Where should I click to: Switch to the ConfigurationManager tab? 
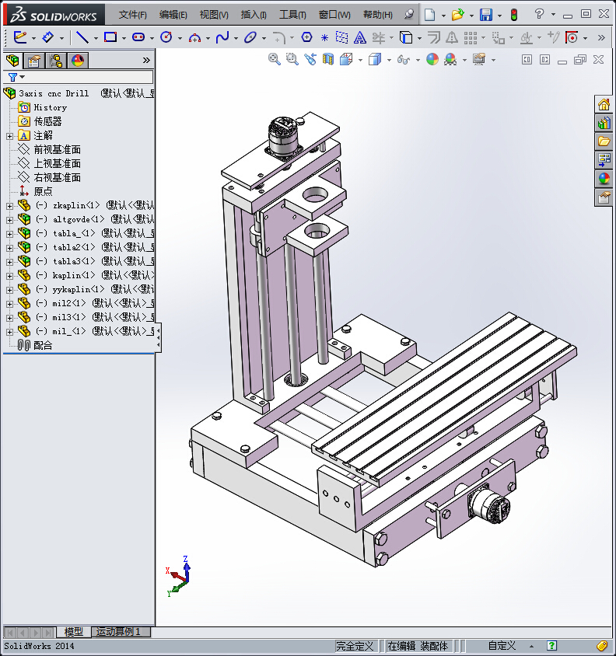tap(56, 61)
